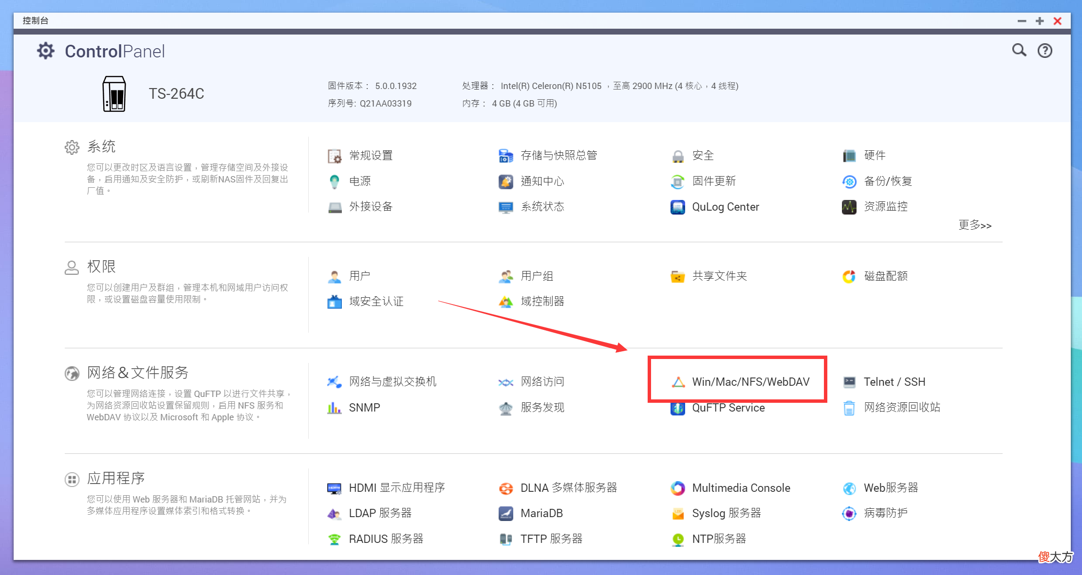Click the 更多>> more link
1082x575 pixels.
point(975,225)
